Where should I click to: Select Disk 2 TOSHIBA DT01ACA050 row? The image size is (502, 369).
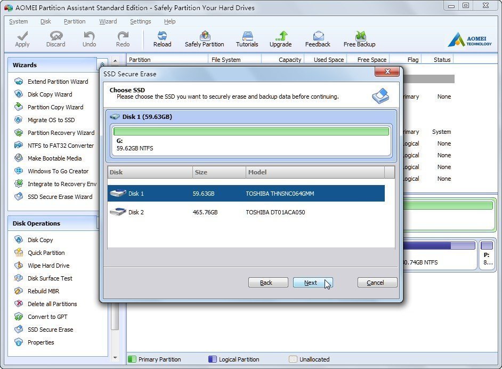coord(246,212)
